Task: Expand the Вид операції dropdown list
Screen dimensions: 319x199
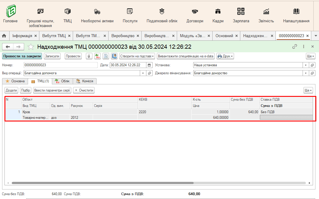Action: pos(143,73)
